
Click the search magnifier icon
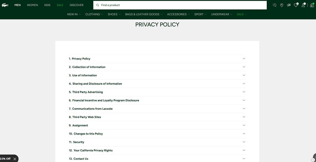97,5
